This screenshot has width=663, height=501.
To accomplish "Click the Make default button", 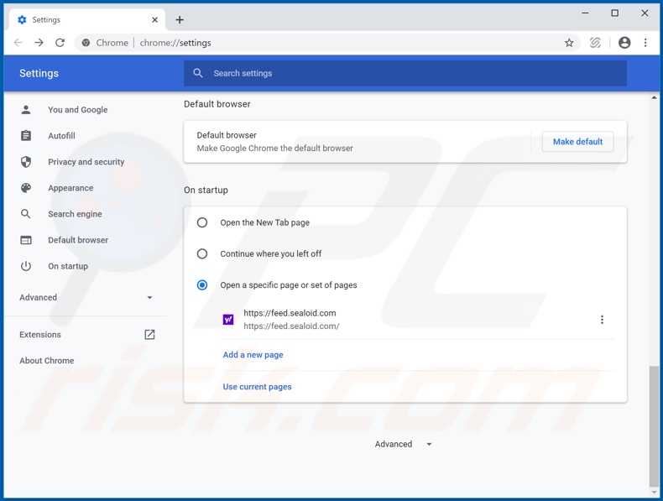I will [577, 142].
